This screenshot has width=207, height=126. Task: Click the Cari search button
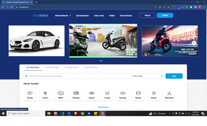coord(174,76)
